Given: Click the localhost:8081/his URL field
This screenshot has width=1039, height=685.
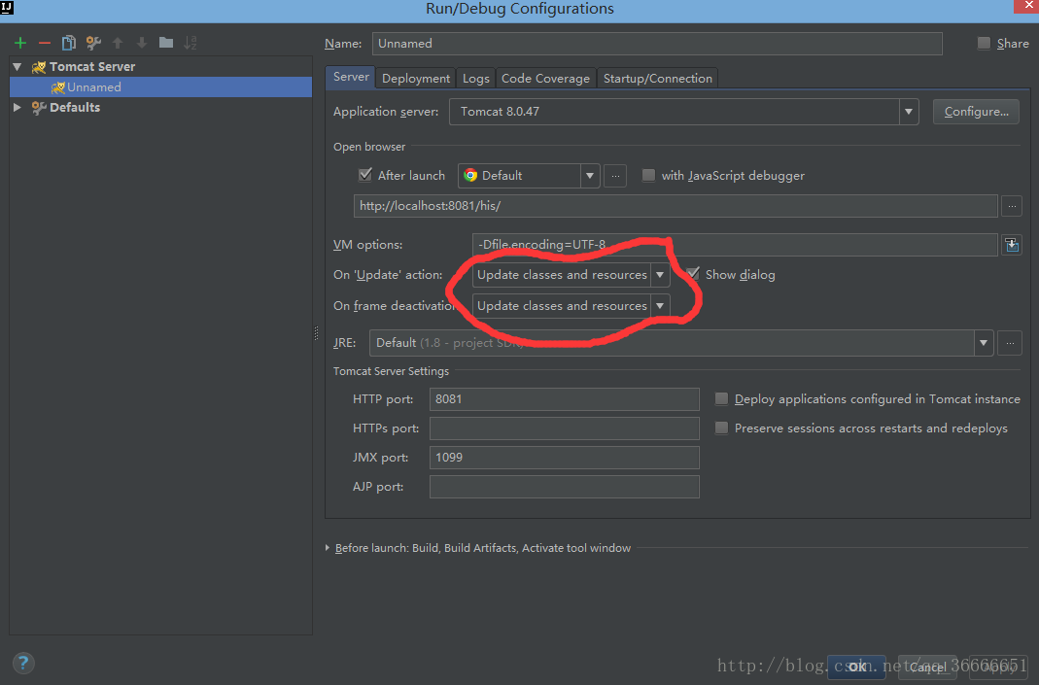Looking at the screenshot, I should click(x=675, y=206).
